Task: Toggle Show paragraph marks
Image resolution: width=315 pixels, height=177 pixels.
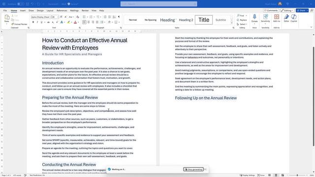Action: 119,17
